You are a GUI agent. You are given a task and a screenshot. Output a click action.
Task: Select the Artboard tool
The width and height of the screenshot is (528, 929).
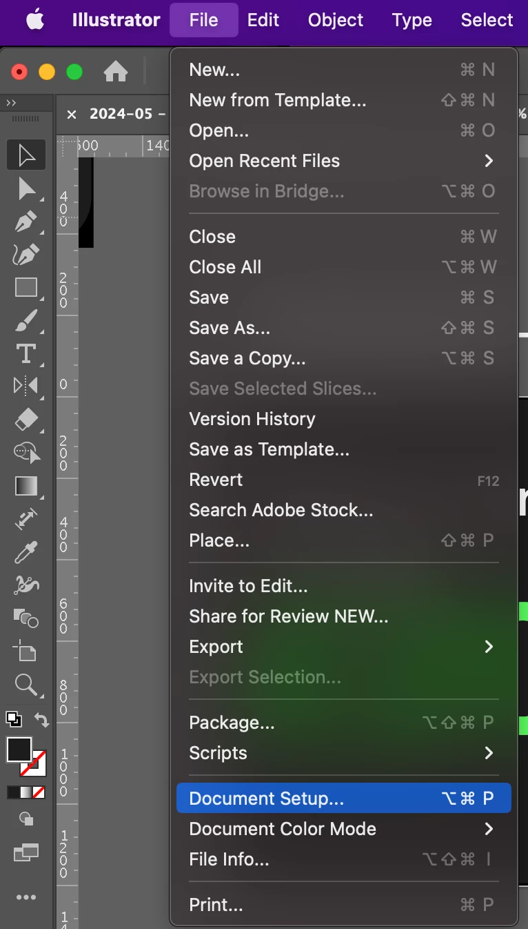tap(26, 651)
